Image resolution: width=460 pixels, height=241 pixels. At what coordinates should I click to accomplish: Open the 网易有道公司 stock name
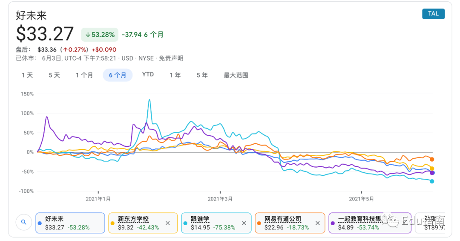click(283, 219)
